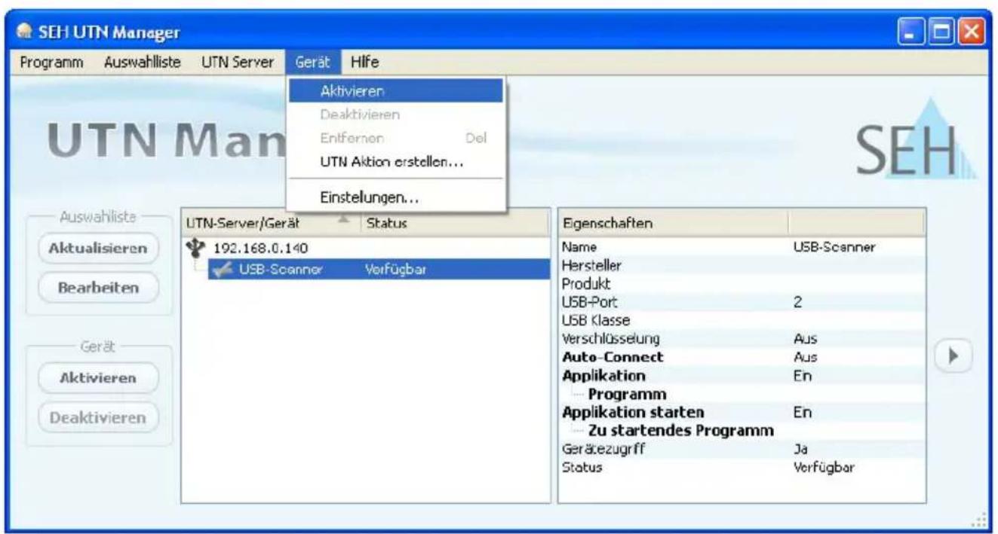Screen dimensions: 998x534
Task: Click the Status property at the list bottom
Action: [x=583, y=466]
